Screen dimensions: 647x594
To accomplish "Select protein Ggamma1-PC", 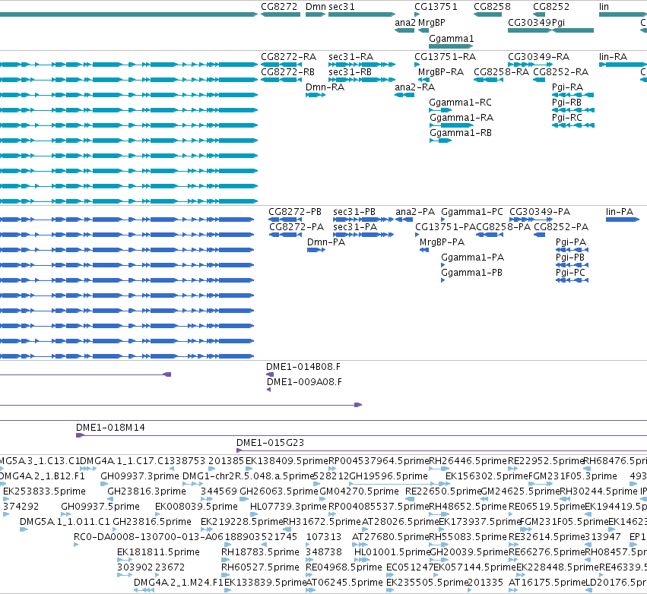I will (472, 212).
